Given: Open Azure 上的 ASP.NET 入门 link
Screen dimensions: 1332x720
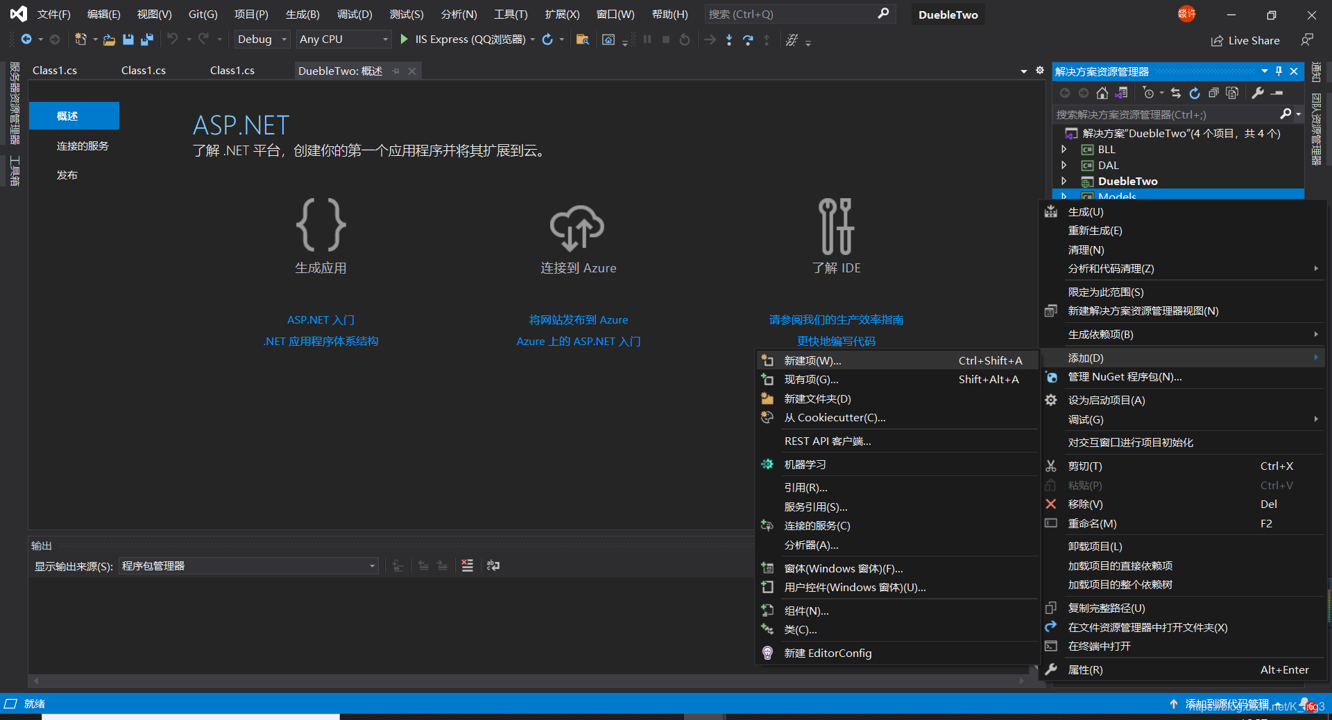Looking at the screenshot, I should (579, 341).
